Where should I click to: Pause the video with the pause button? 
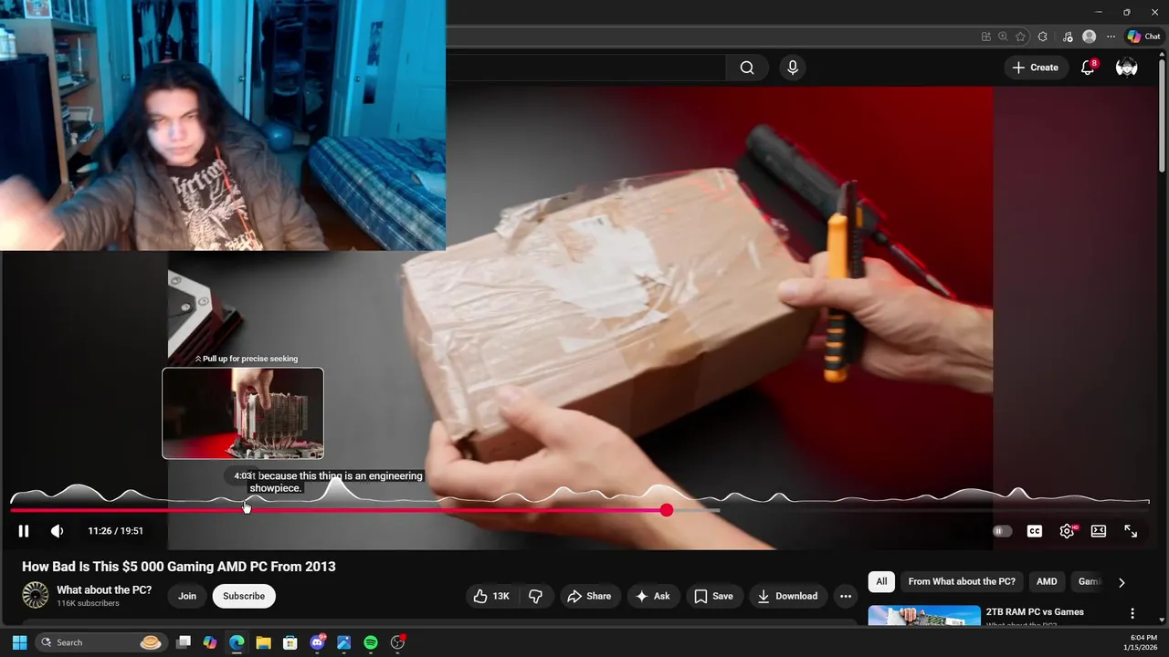click(x=24, y=531)
